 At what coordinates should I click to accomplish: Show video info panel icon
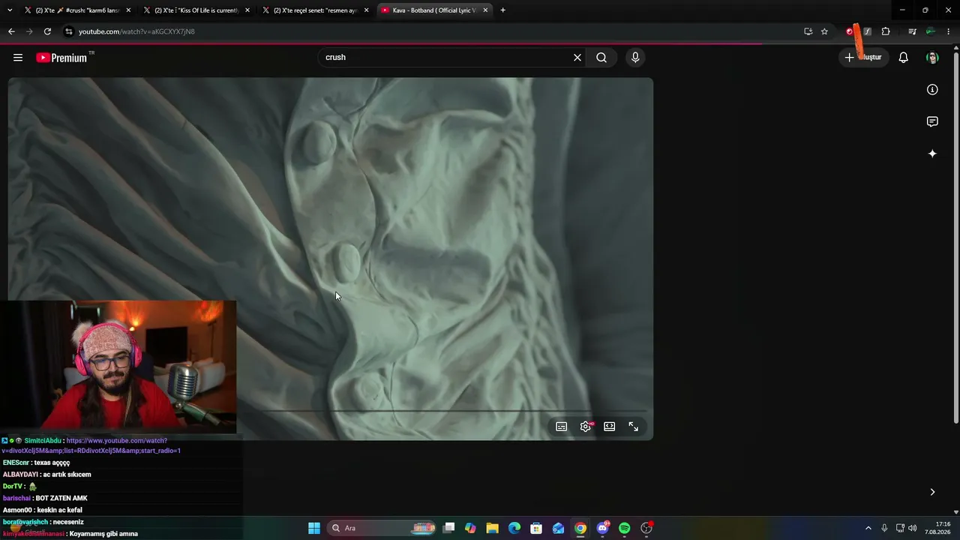(932, 90)
